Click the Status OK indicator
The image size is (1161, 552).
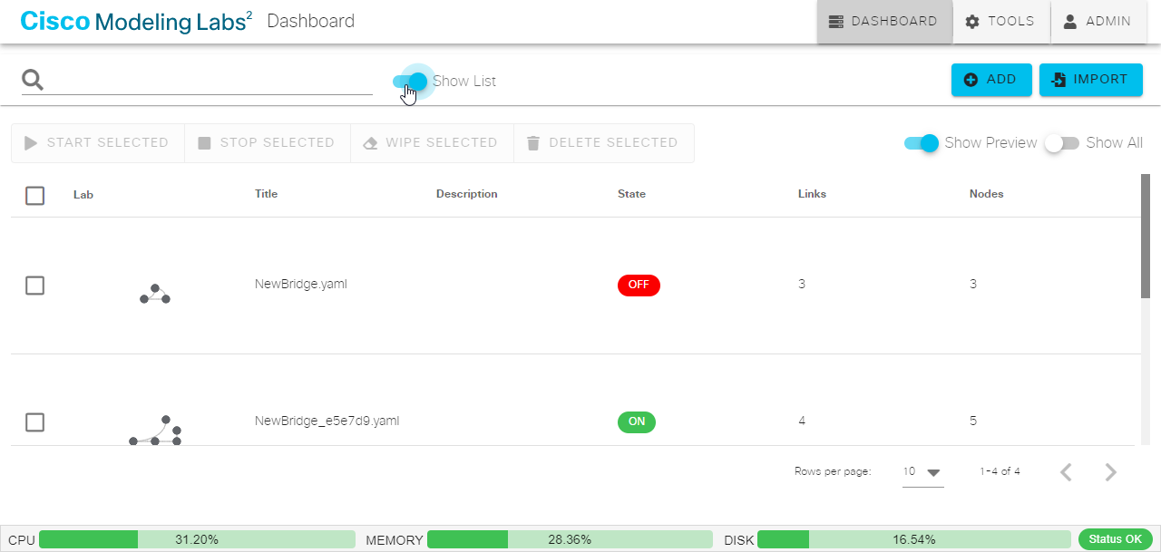pos(1116,539)
